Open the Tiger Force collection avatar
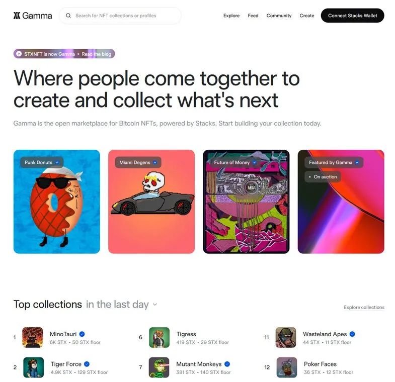This screenshot has height=382, width=395. 34,367
